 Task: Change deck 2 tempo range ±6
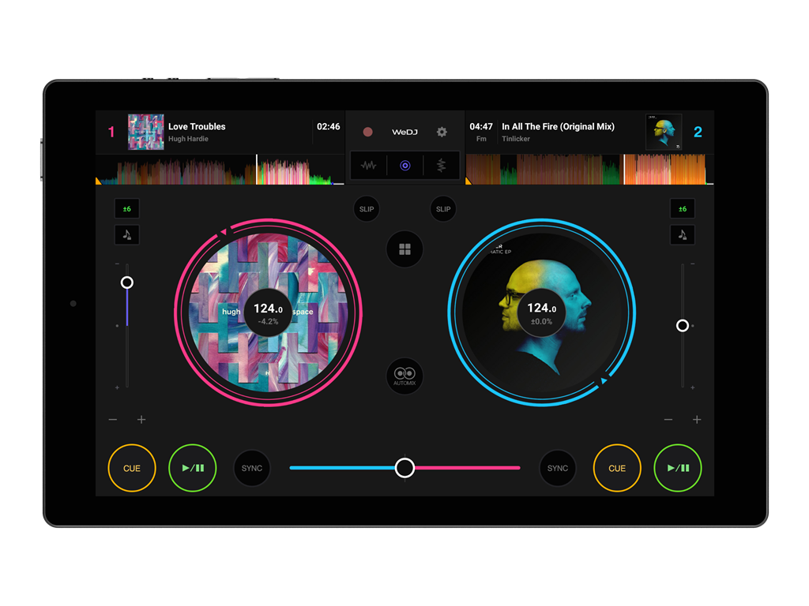(683, 208)
